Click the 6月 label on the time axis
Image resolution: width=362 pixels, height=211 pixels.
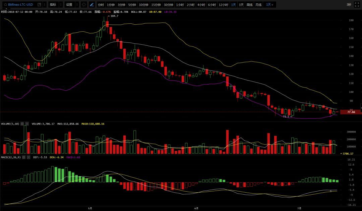pos(196,208)
